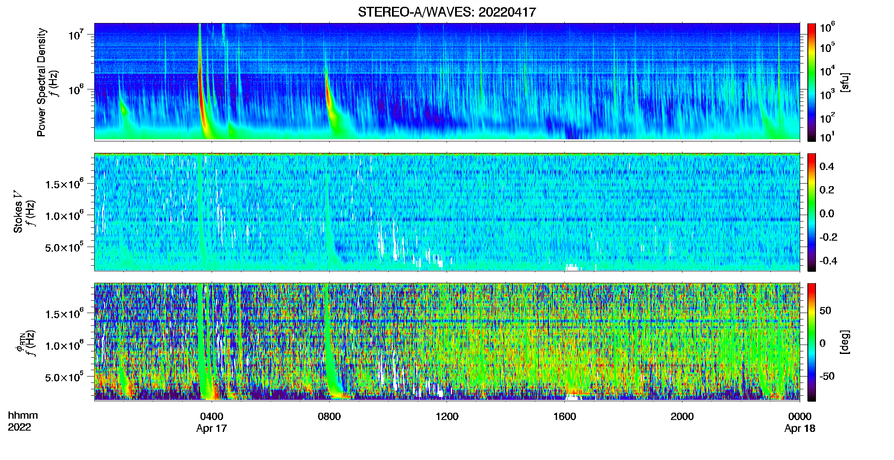Click the 50 tick on degree color bar
Viewport: 894px width, 460px height.
[x=825, y=311]
